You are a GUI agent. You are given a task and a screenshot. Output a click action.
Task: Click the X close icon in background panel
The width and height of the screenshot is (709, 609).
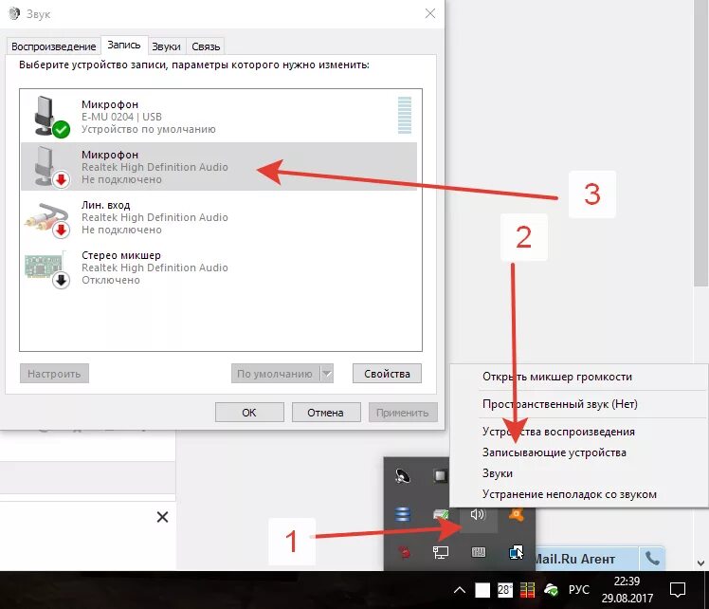[x=162, y=517]
